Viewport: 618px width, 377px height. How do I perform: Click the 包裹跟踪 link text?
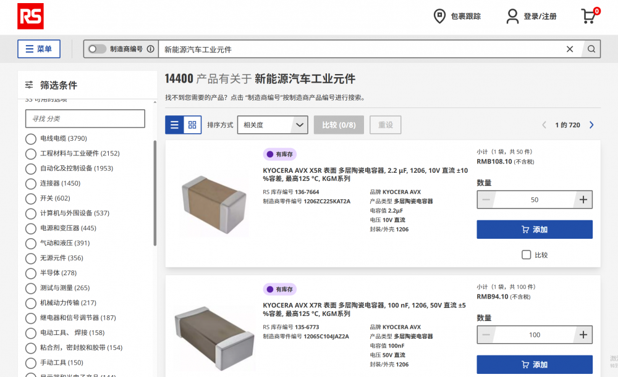click(x=466, y=16)
